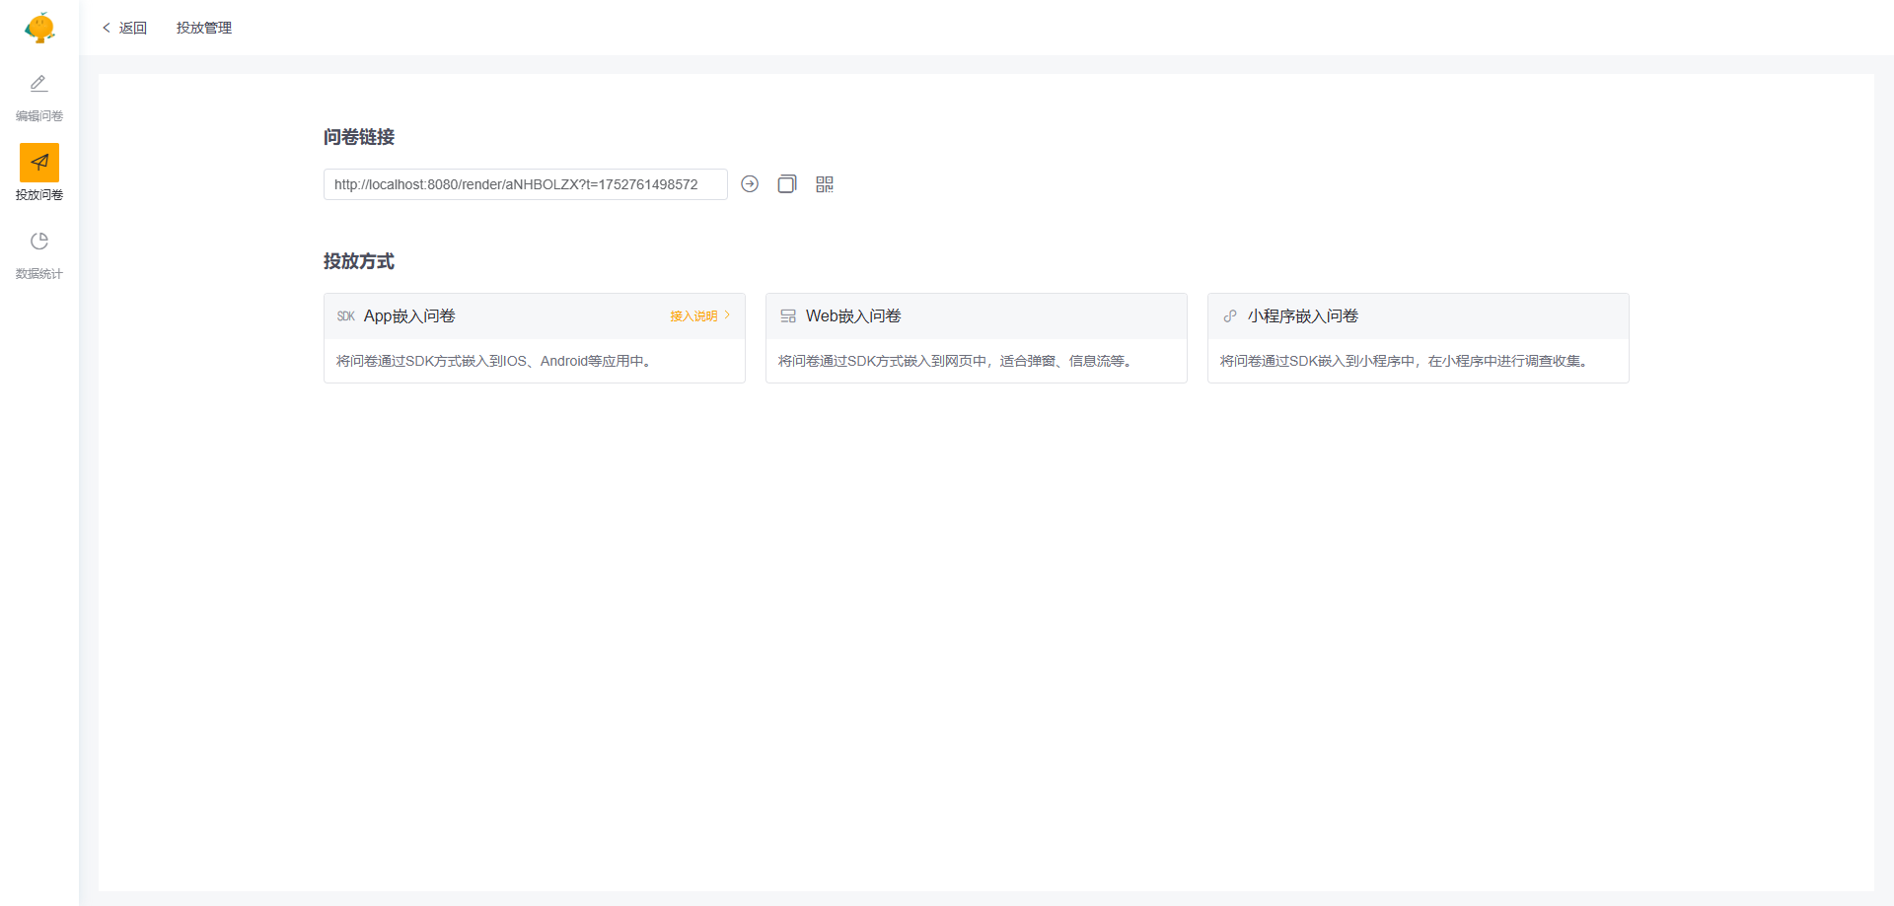Open the 数据统计 pie chart icon
Image resolution: width=1894 pixels, height=906 pixels.
coord(39,242)
